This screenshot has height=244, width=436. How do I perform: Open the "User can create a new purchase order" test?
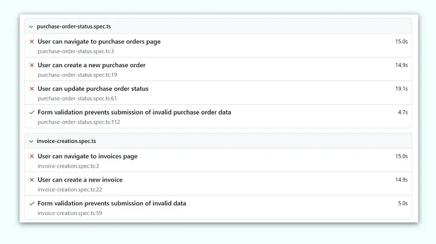coord(91,65)
